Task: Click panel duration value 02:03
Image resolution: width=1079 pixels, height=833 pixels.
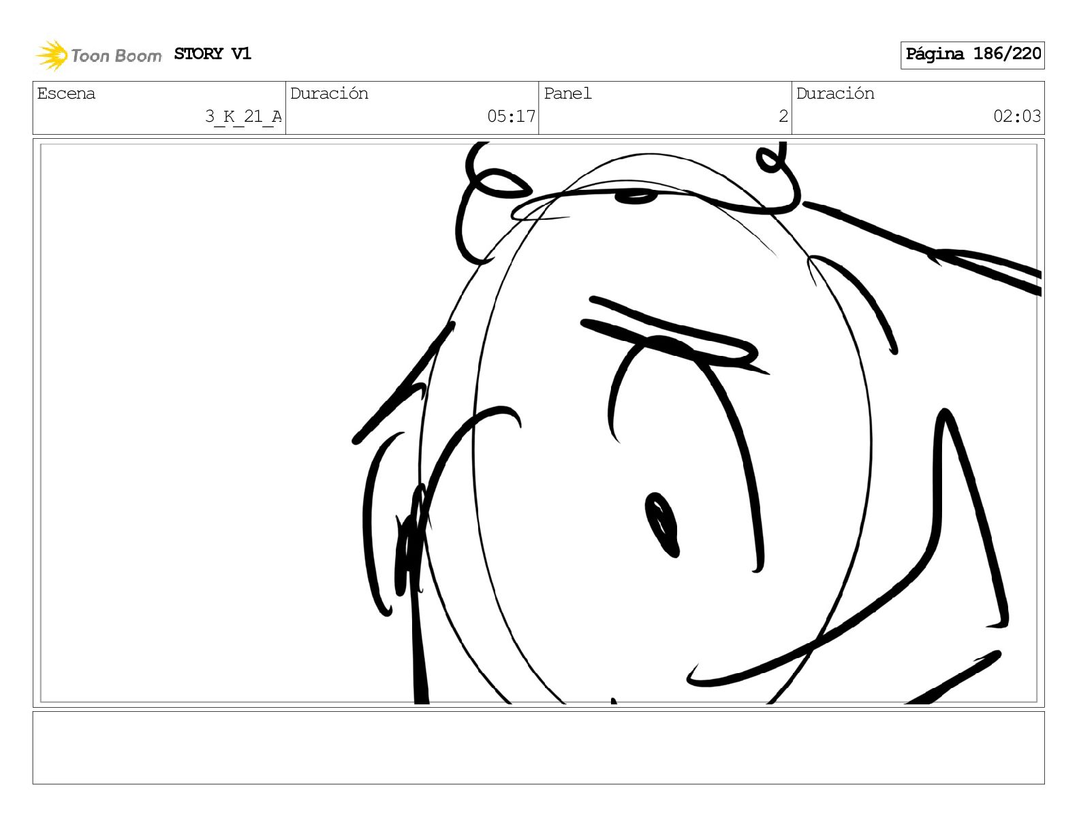Action: point(1017,116)
